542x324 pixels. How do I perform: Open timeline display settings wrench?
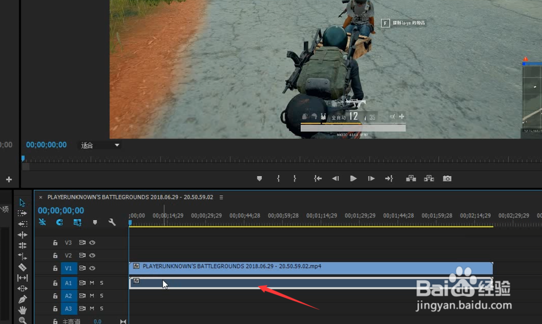coord(112,222)
